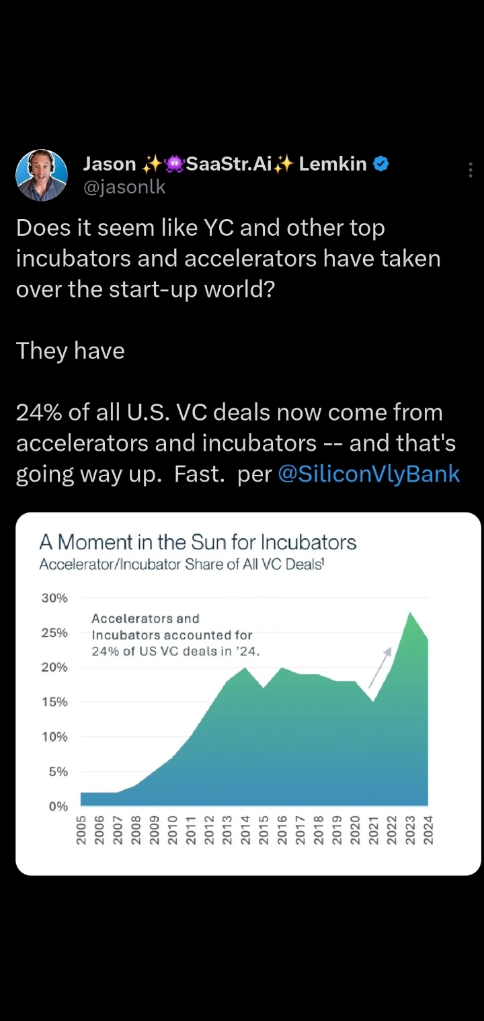Click the 2005 label on the x-axis
The height and width of the screenshot is (1021, 484).
[82, 830]
